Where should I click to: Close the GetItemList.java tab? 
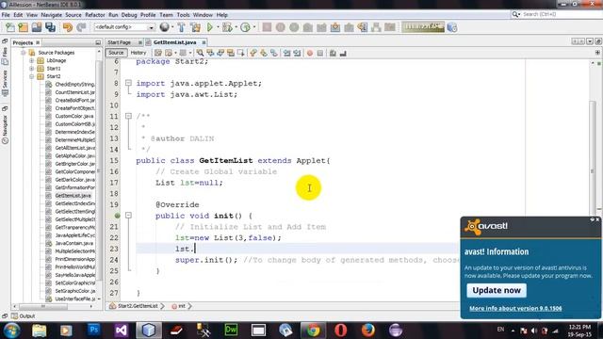click(204, 42)
